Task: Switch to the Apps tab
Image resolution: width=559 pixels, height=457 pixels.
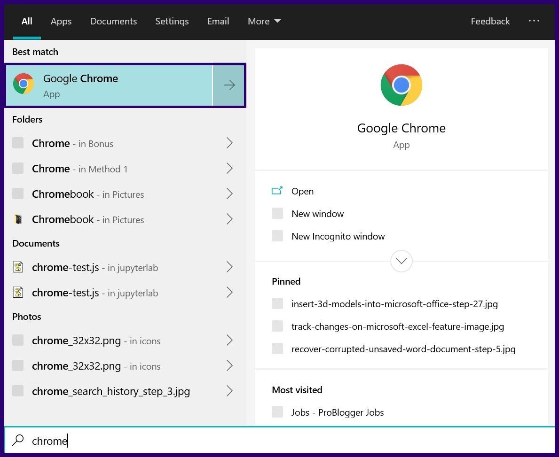Action: point(61,21)
